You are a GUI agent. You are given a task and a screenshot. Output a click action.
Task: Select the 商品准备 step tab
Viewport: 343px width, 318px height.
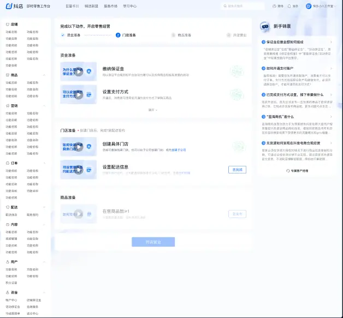pyautogui.click(x=181, y=35)
